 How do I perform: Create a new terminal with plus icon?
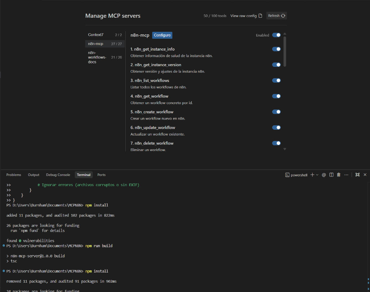pyautogui.click(x=312, y=175)
